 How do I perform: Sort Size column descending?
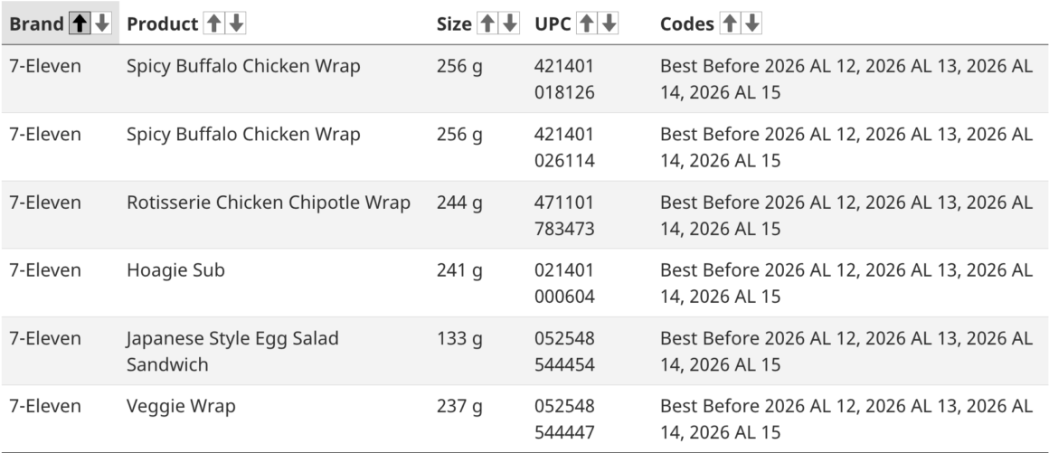tap(510, 24)
